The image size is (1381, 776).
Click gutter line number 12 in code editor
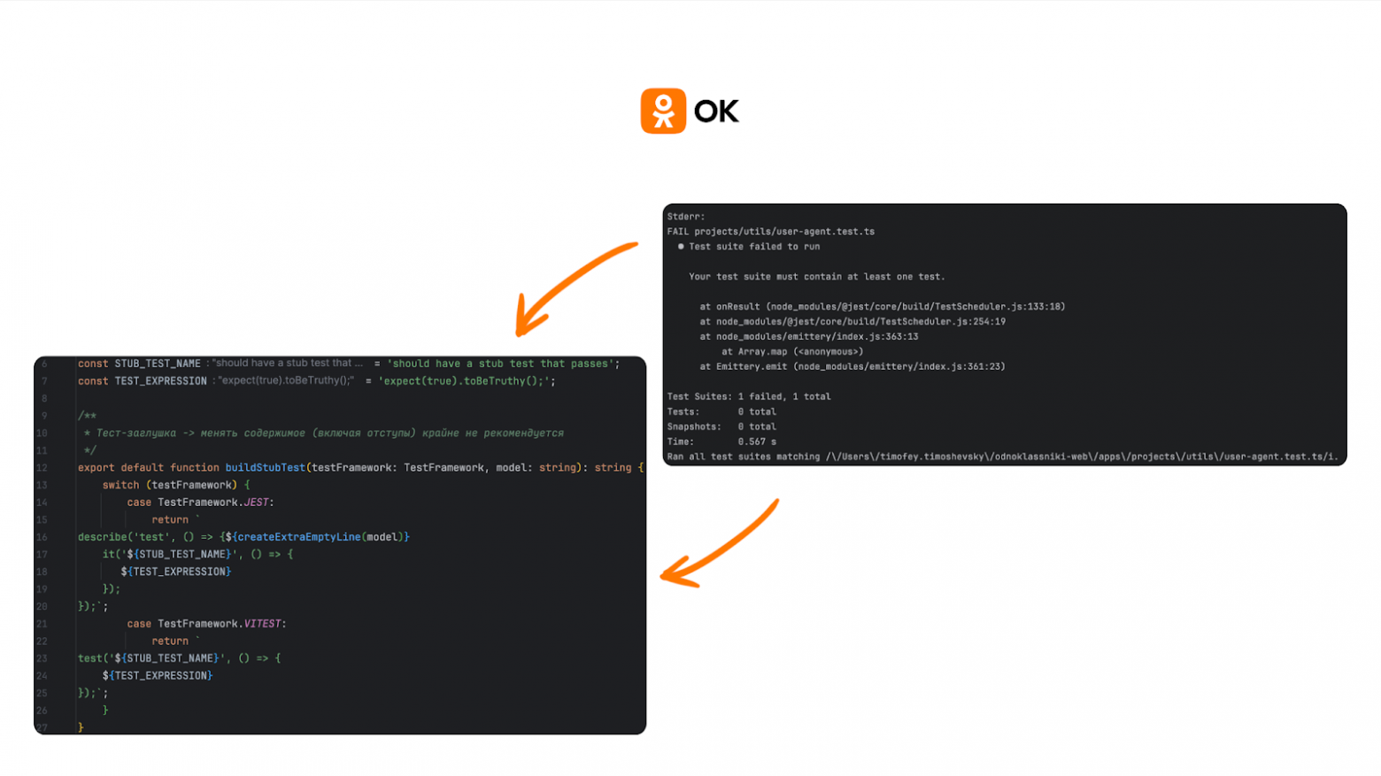click(x=42, y=468)
